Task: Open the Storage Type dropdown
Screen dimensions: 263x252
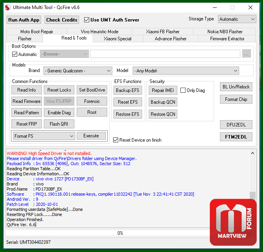Action: pos(237,19)
